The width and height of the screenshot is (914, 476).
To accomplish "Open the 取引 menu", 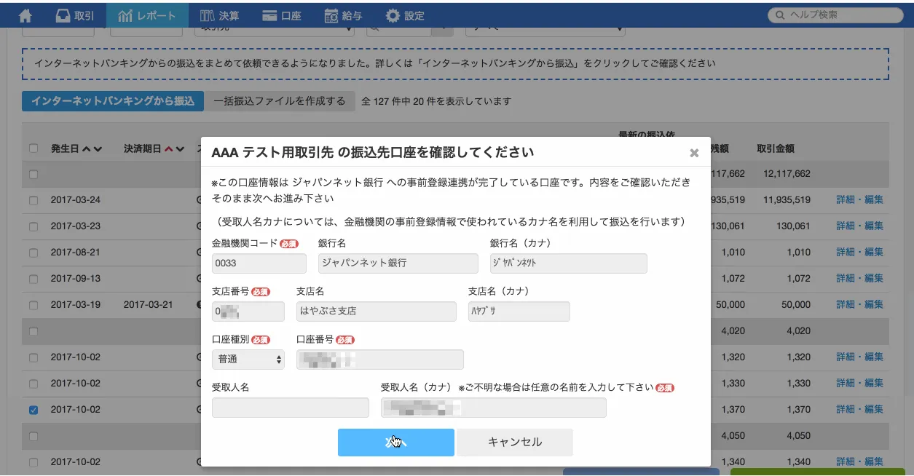I will [74, 15].
